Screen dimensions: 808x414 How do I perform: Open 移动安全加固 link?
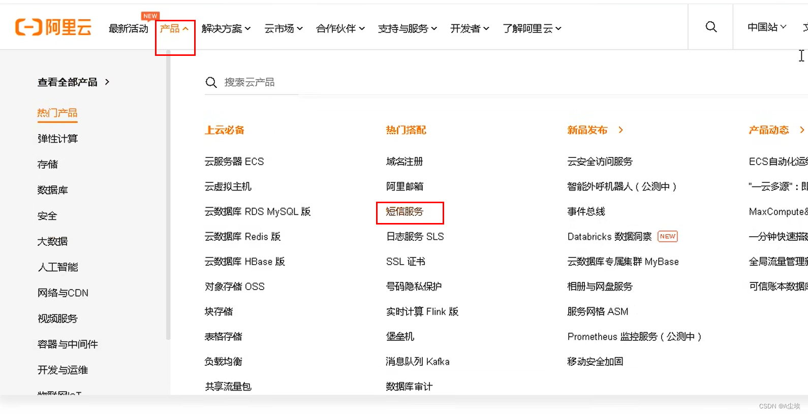pos(595,362)
